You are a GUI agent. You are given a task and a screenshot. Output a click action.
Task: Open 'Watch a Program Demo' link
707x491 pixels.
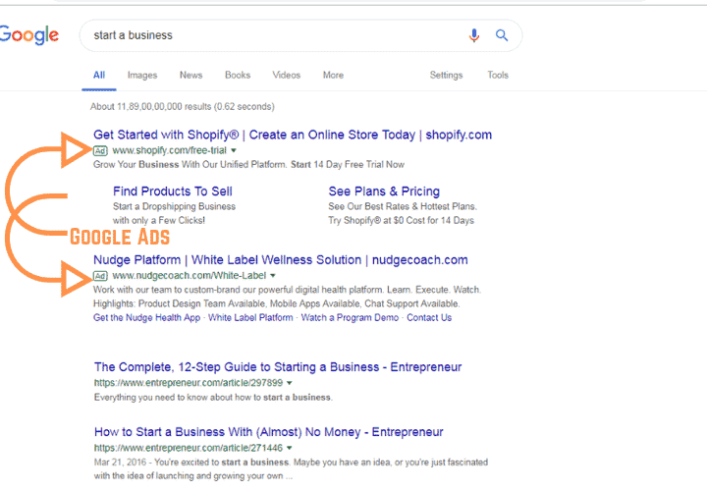350,318
